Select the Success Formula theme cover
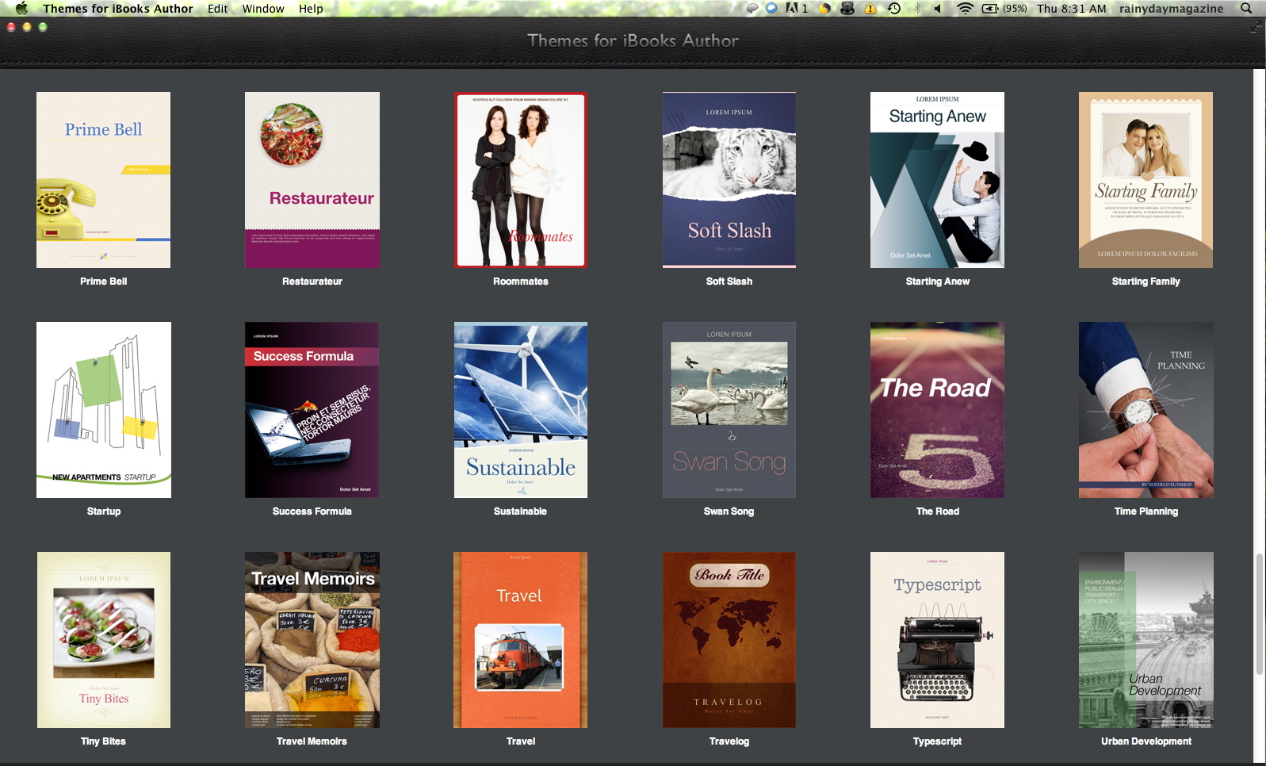This screenshot has height=766, width=1266. click(x=312, y=410)
